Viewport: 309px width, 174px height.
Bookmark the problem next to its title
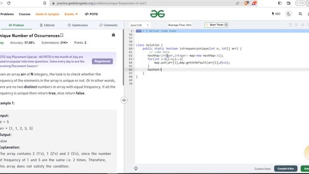tap(62, 35)
